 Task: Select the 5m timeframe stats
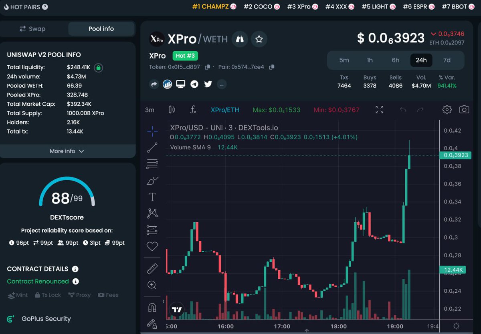pyautogui.click(x=344, y=60)
